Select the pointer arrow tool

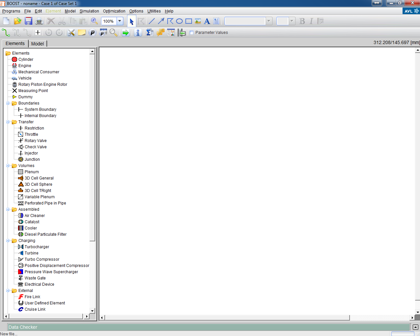132,21
